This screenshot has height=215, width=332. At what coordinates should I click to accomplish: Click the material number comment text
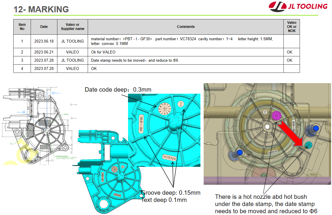click(182, 41)
